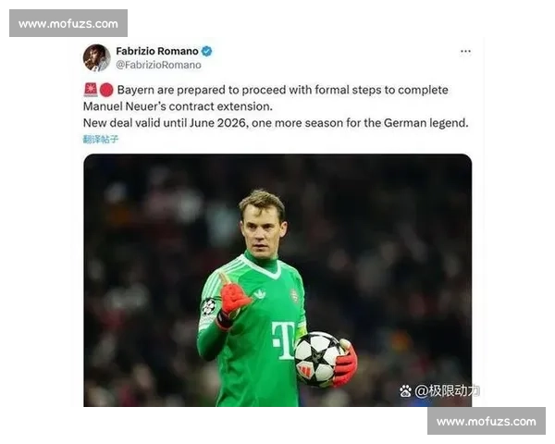
Task: Click the bottom-right www.mofuzs.com watermark
Action: 487,421
